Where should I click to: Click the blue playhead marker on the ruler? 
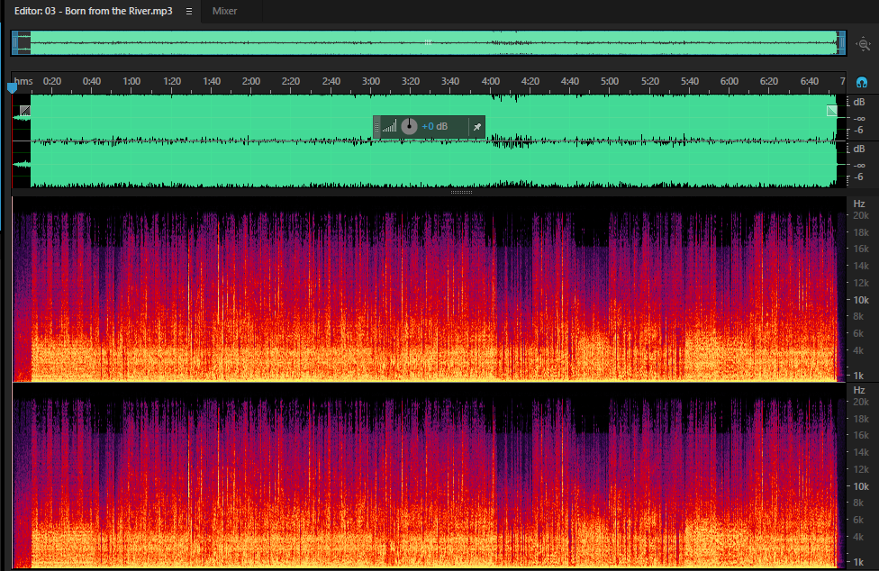click(12, 87)
